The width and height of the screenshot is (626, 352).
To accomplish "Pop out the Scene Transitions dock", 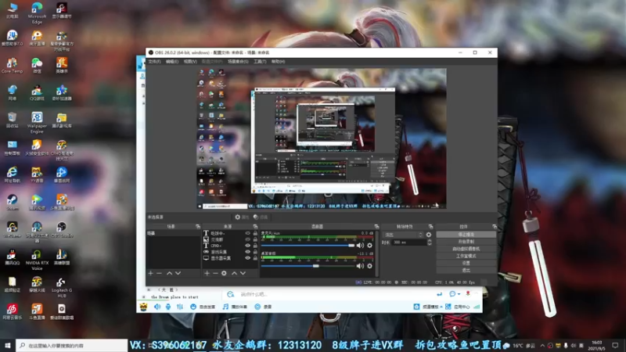I will (x=430, y=226).
